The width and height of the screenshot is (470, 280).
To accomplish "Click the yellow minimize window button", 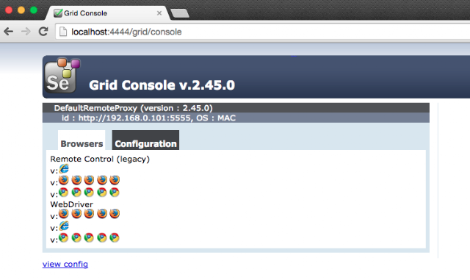I will tap(21, 10).
